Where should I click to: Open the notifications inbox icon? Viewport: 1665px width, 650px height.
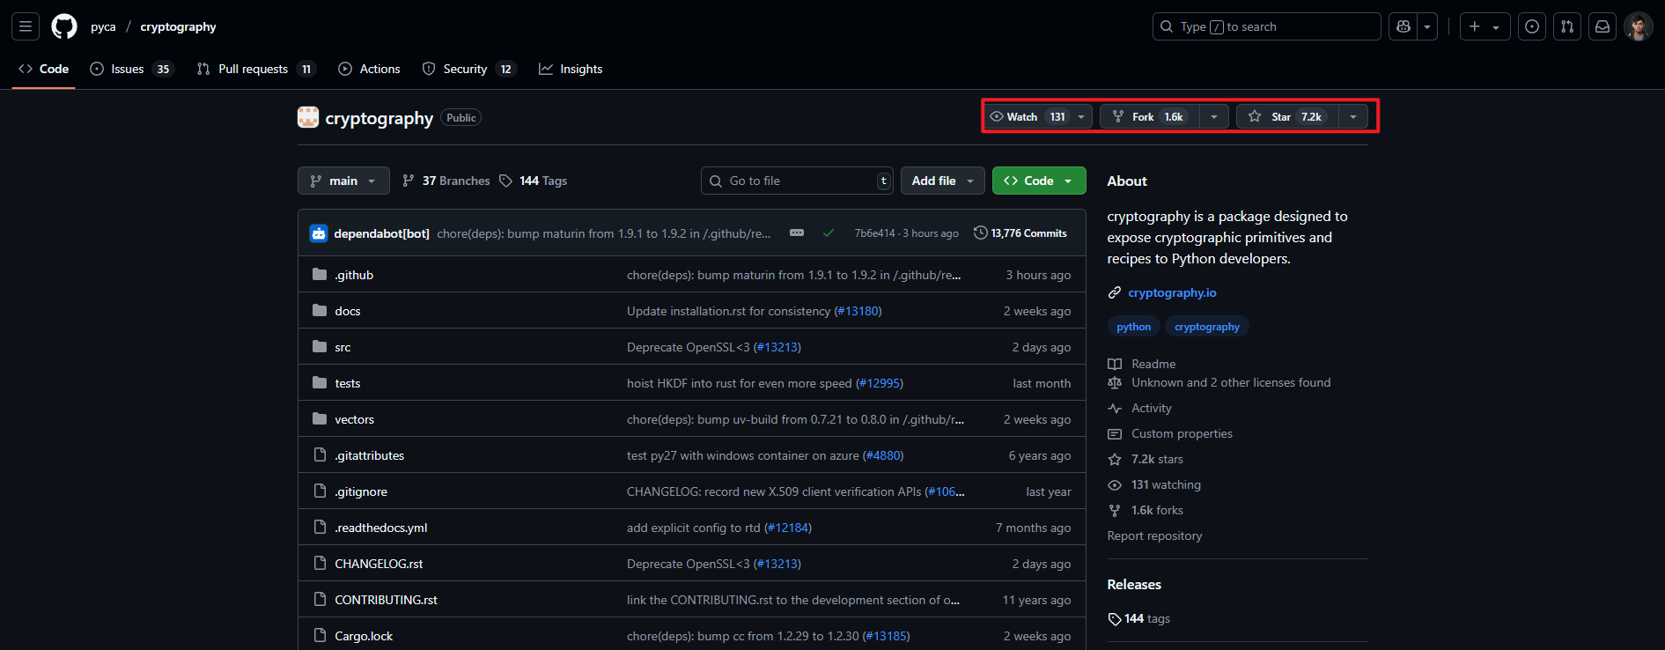point(1602,26)
